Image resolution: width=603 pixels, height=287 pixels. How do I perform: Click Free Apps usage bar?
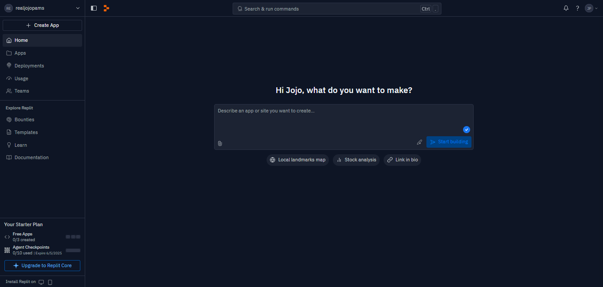click(73, 237)
